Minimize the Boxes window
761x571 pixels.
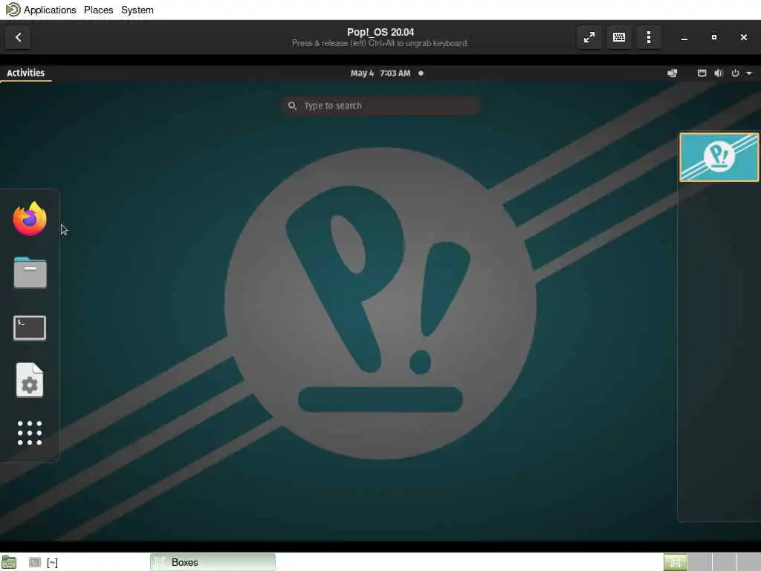(684, 38)
